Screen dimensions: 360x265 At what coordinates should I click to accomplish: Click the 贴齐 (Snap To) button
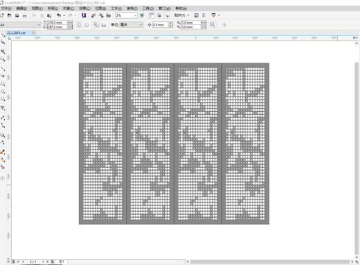click(182, 15)
